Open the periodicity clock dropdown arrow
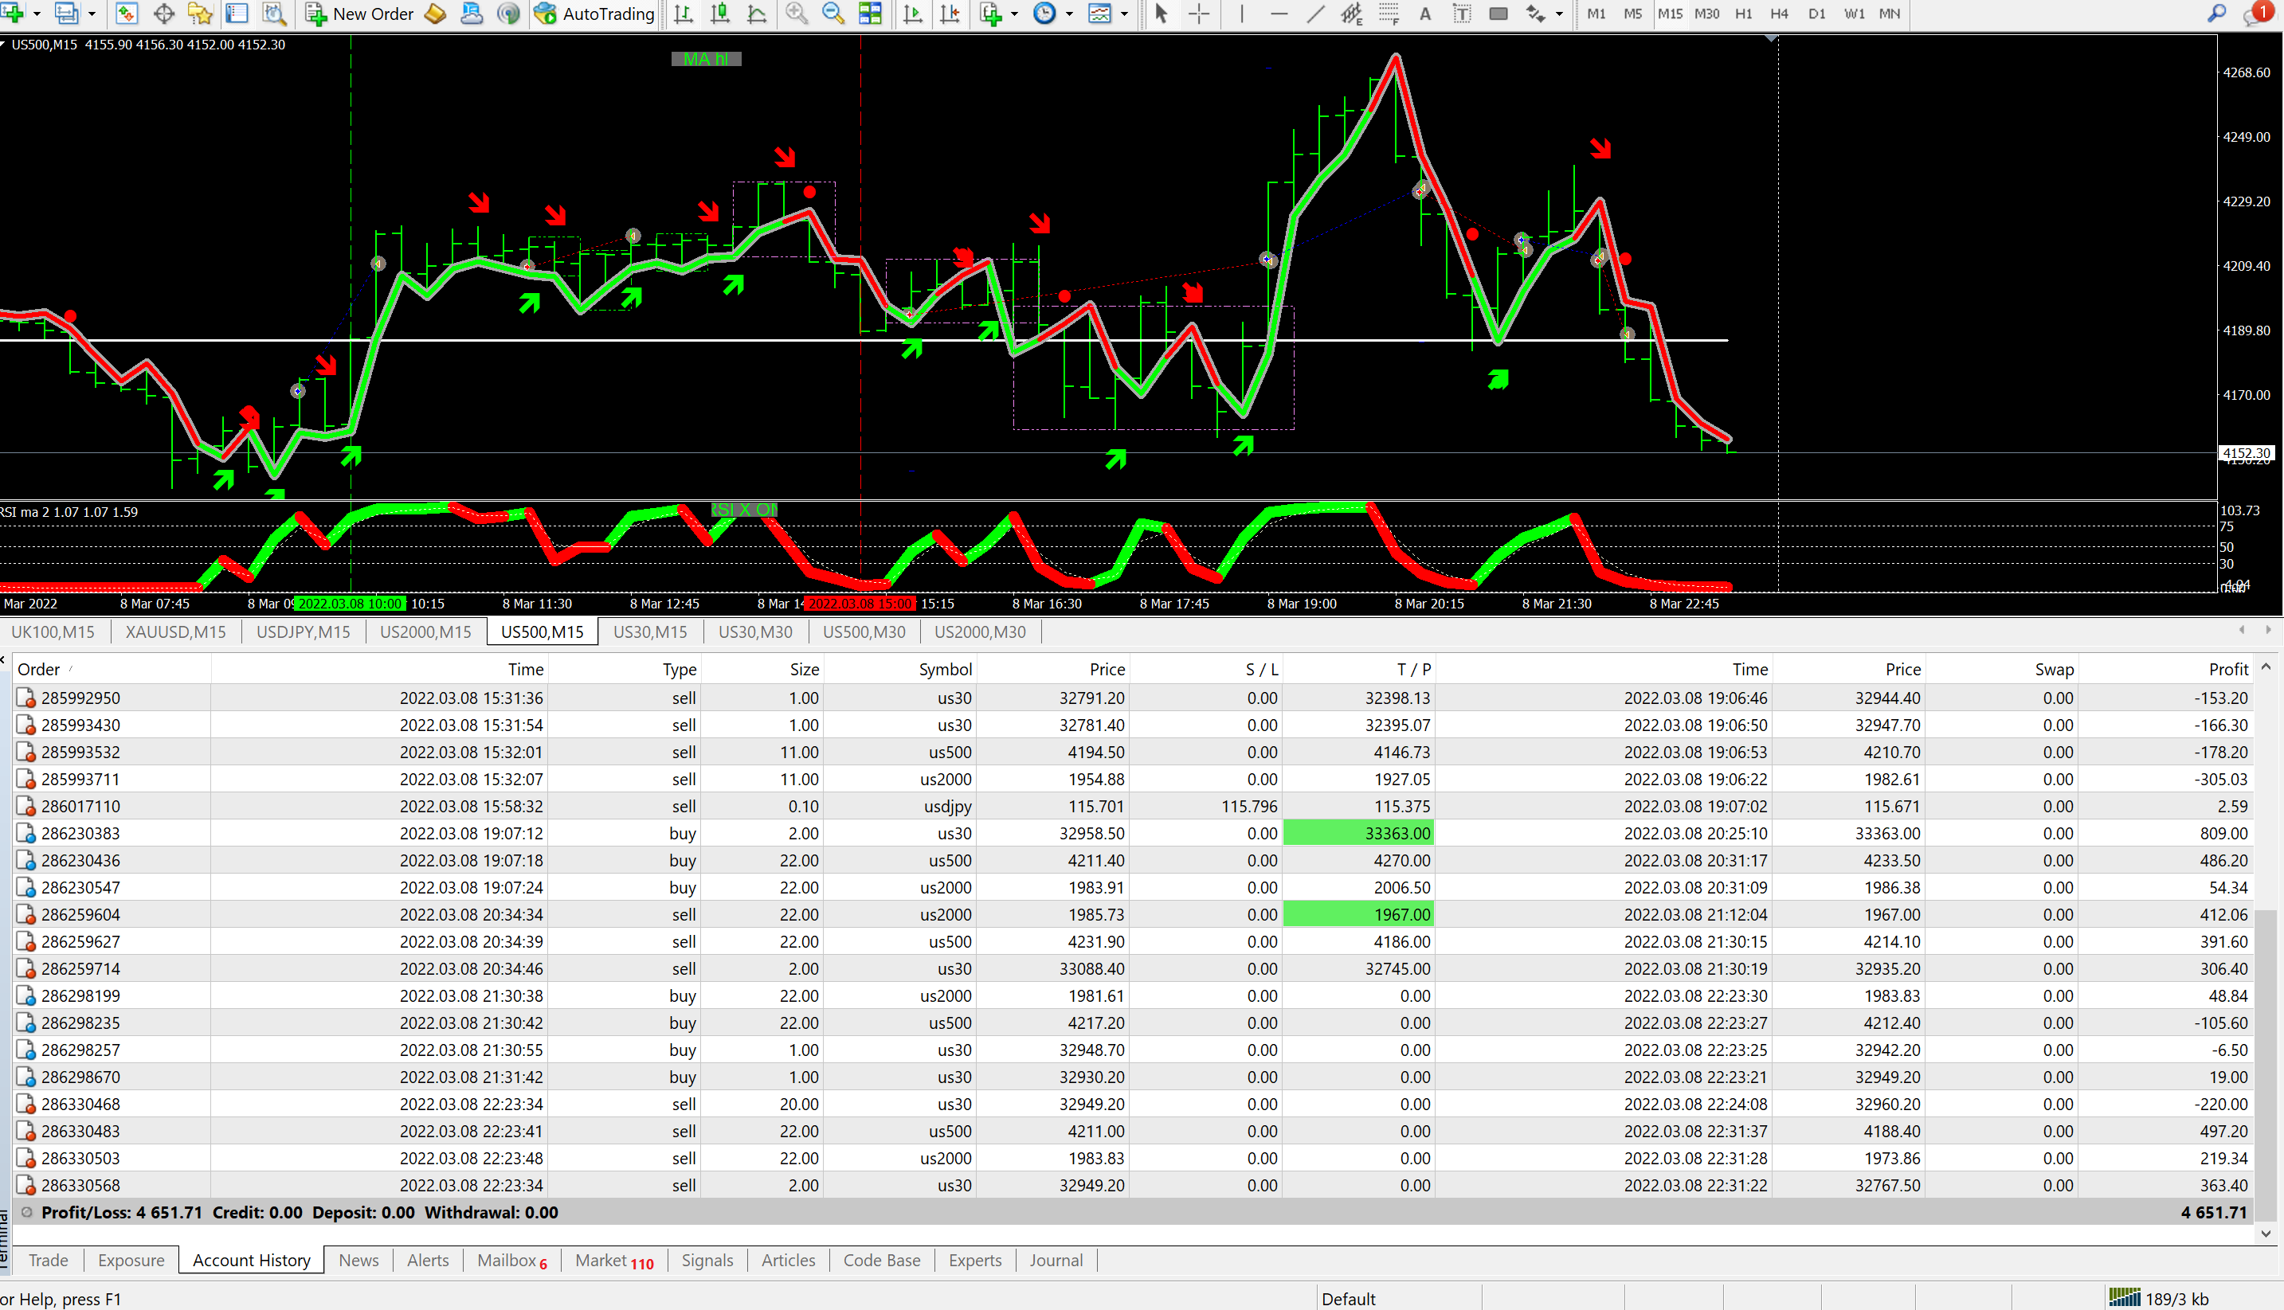Viewport: 2284px width, 1310px height. pos(1069,14)
